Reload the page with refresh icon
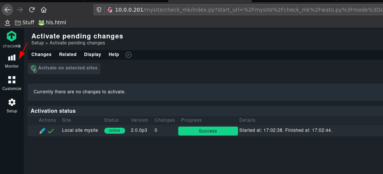The height and width of the screenshot is (174, 383). click(x=32, y=10)
